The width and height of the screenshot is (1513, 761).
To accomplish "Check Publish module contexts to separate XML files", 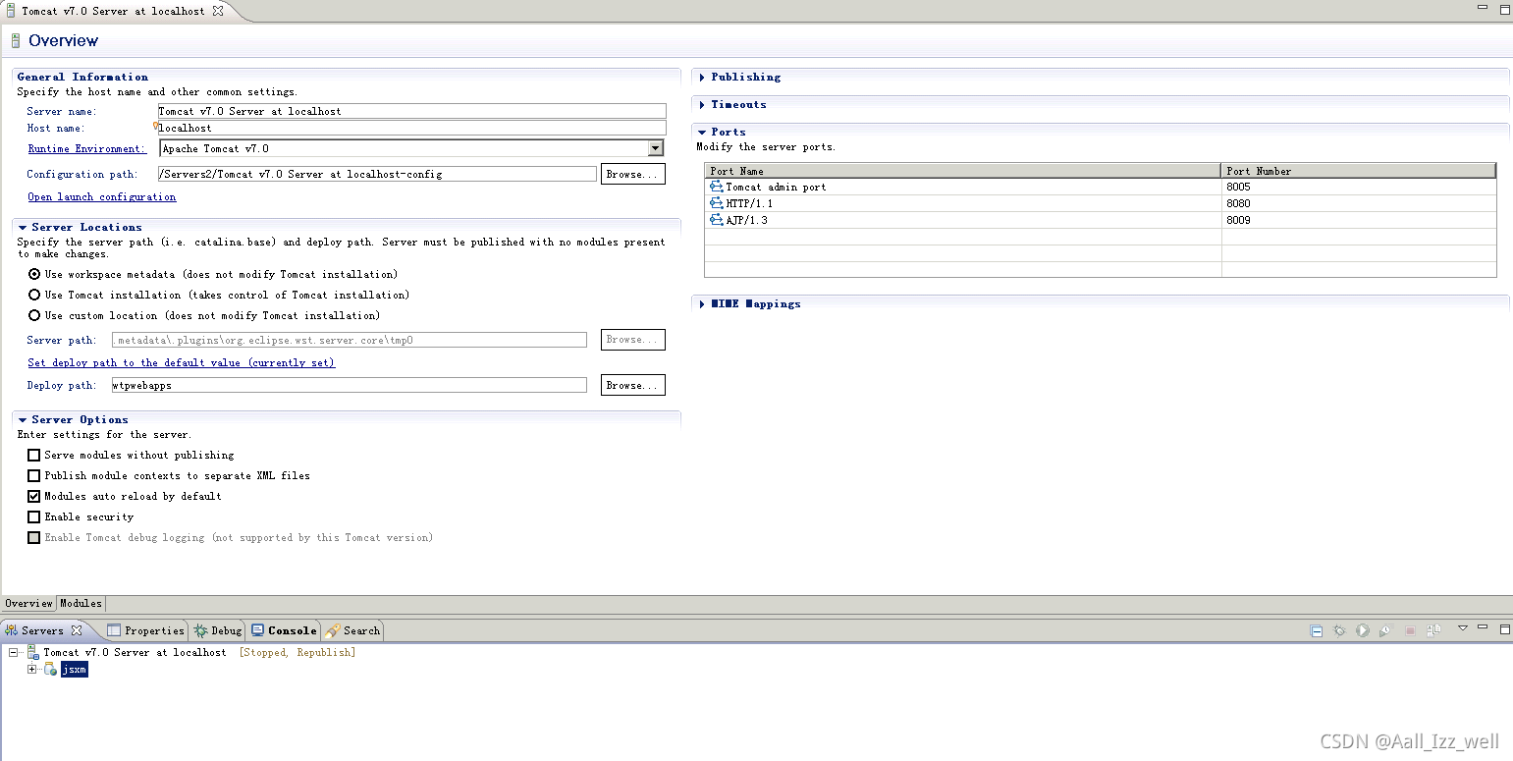I will pos(34,475).
